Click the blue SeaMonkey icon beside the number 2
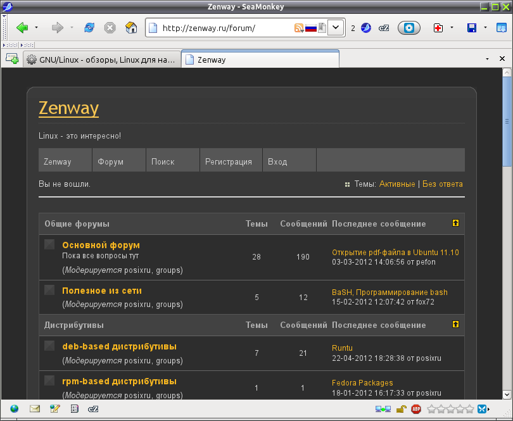Image resolution: width=513 pixels, height=421 pixels. tap(366, 28)
